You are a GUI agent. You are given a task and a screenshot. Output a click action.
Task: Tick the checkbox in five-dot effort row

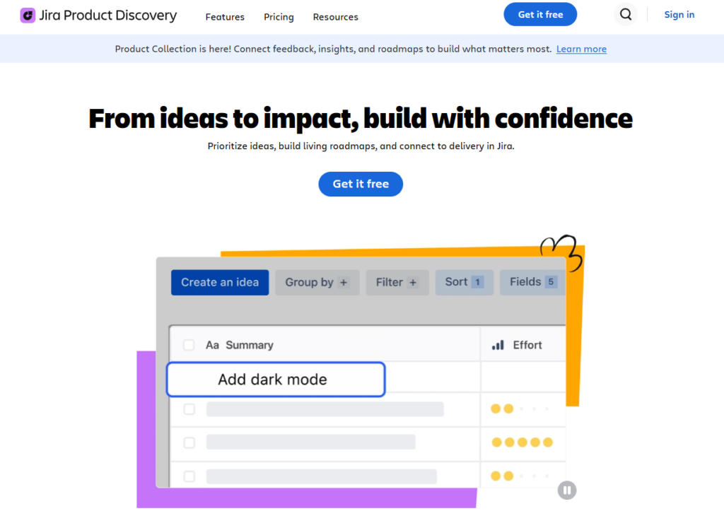click(189, 442)
